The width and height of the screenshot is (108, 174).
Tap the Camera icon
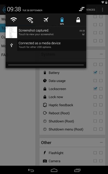45,161
